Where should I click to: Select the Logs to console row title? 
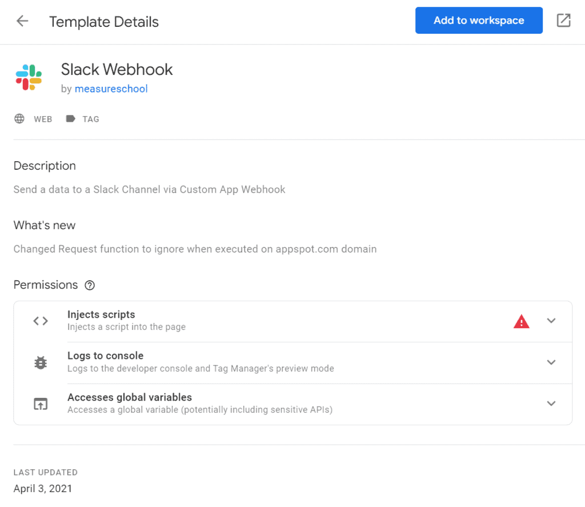click(x=105, y=356)
